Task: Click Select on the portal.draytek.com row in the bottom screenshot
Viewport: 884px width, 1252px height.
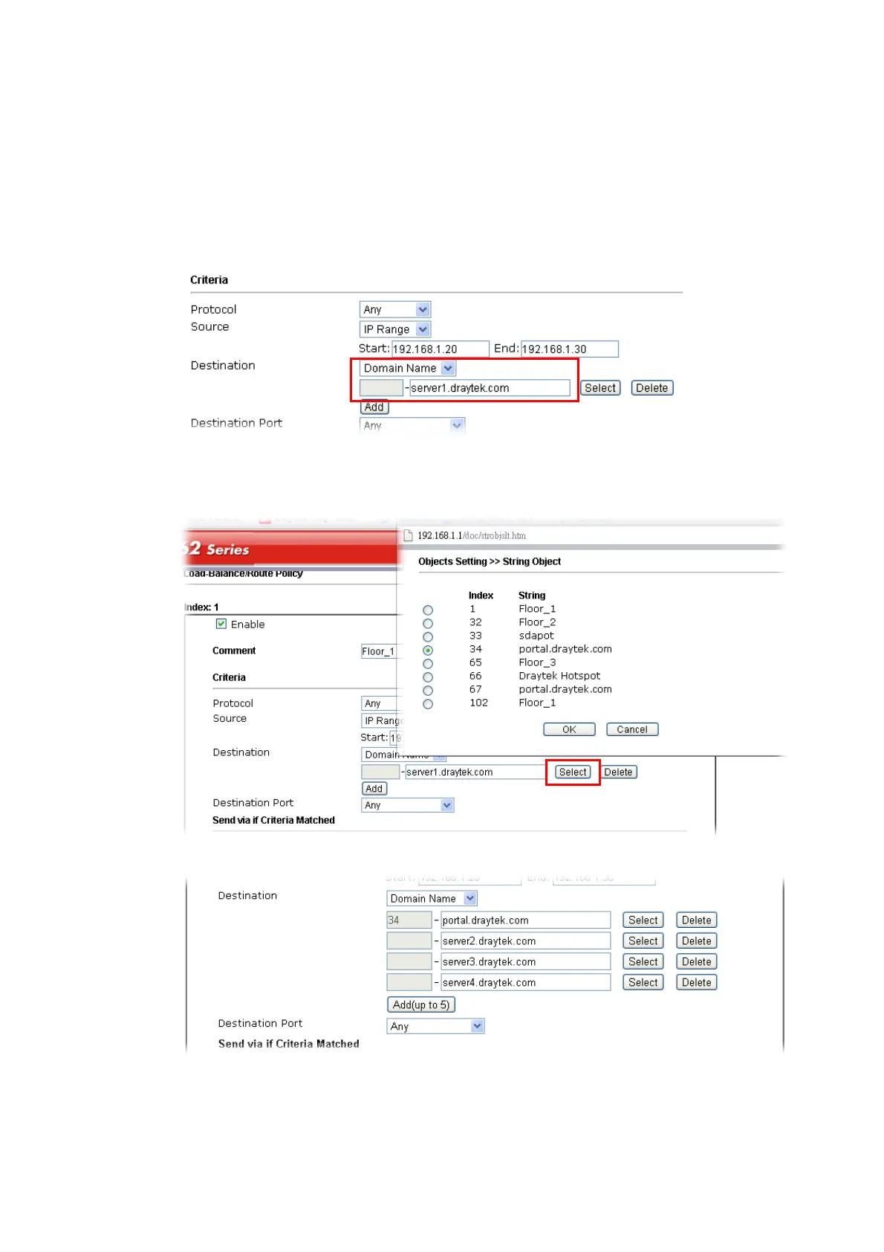Action: [x=643, y=920]
